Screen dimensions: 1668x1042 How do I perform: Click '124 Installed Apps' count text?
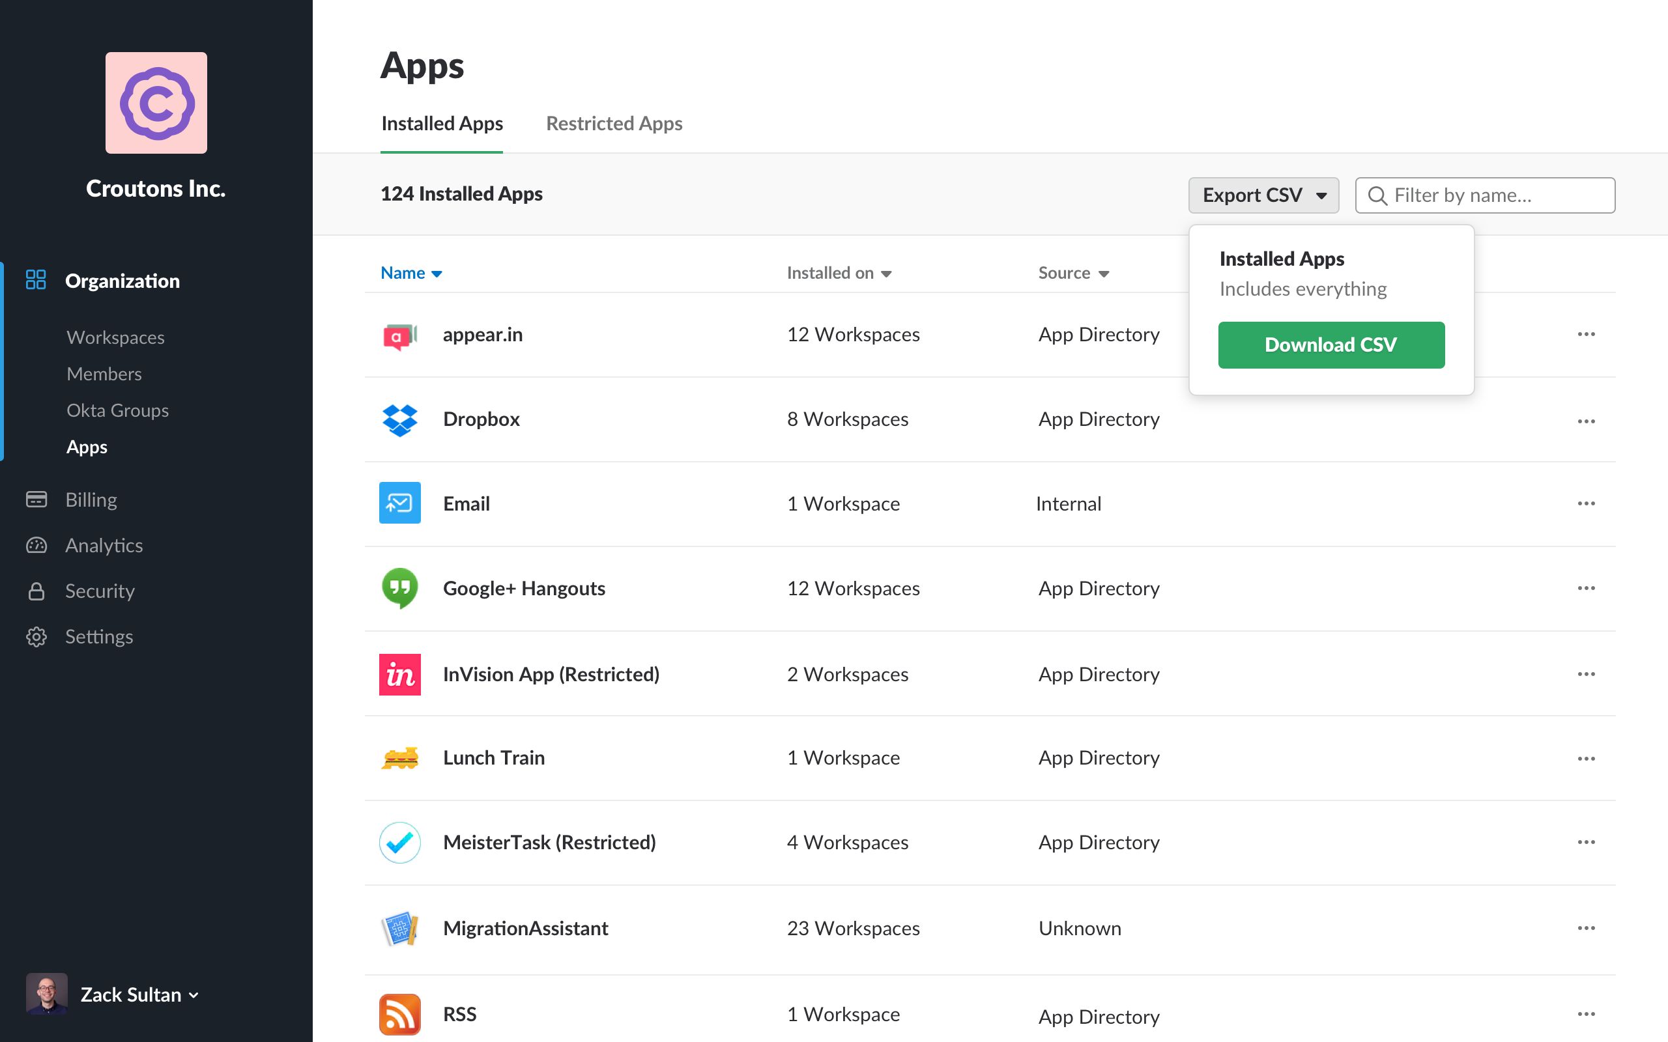[461, 193]
